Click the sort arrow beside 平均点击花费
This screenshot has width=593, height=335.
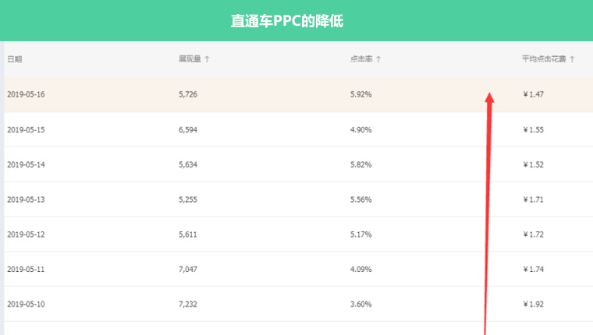572,59
